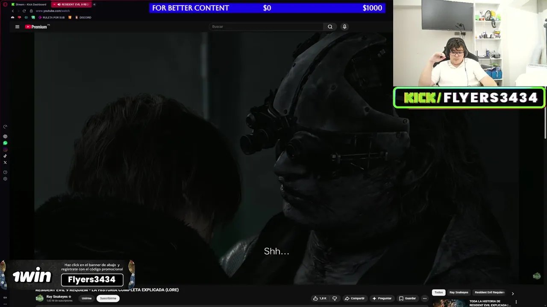
Task: Open a new browser tab with the plus button
Action: pos(94,4)
